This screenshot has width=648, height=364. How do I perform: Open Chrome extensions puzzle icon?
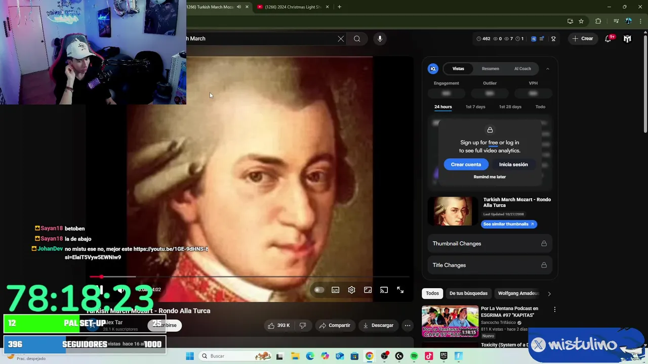click(x=598, y=21)
